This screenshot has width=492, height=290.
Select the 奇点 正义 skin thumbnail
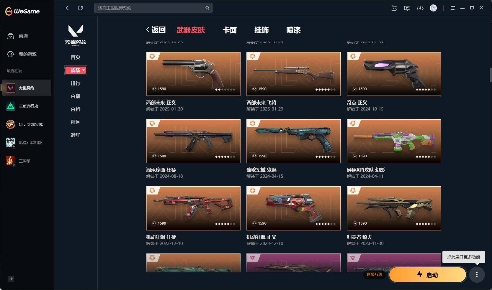point(394,74)
